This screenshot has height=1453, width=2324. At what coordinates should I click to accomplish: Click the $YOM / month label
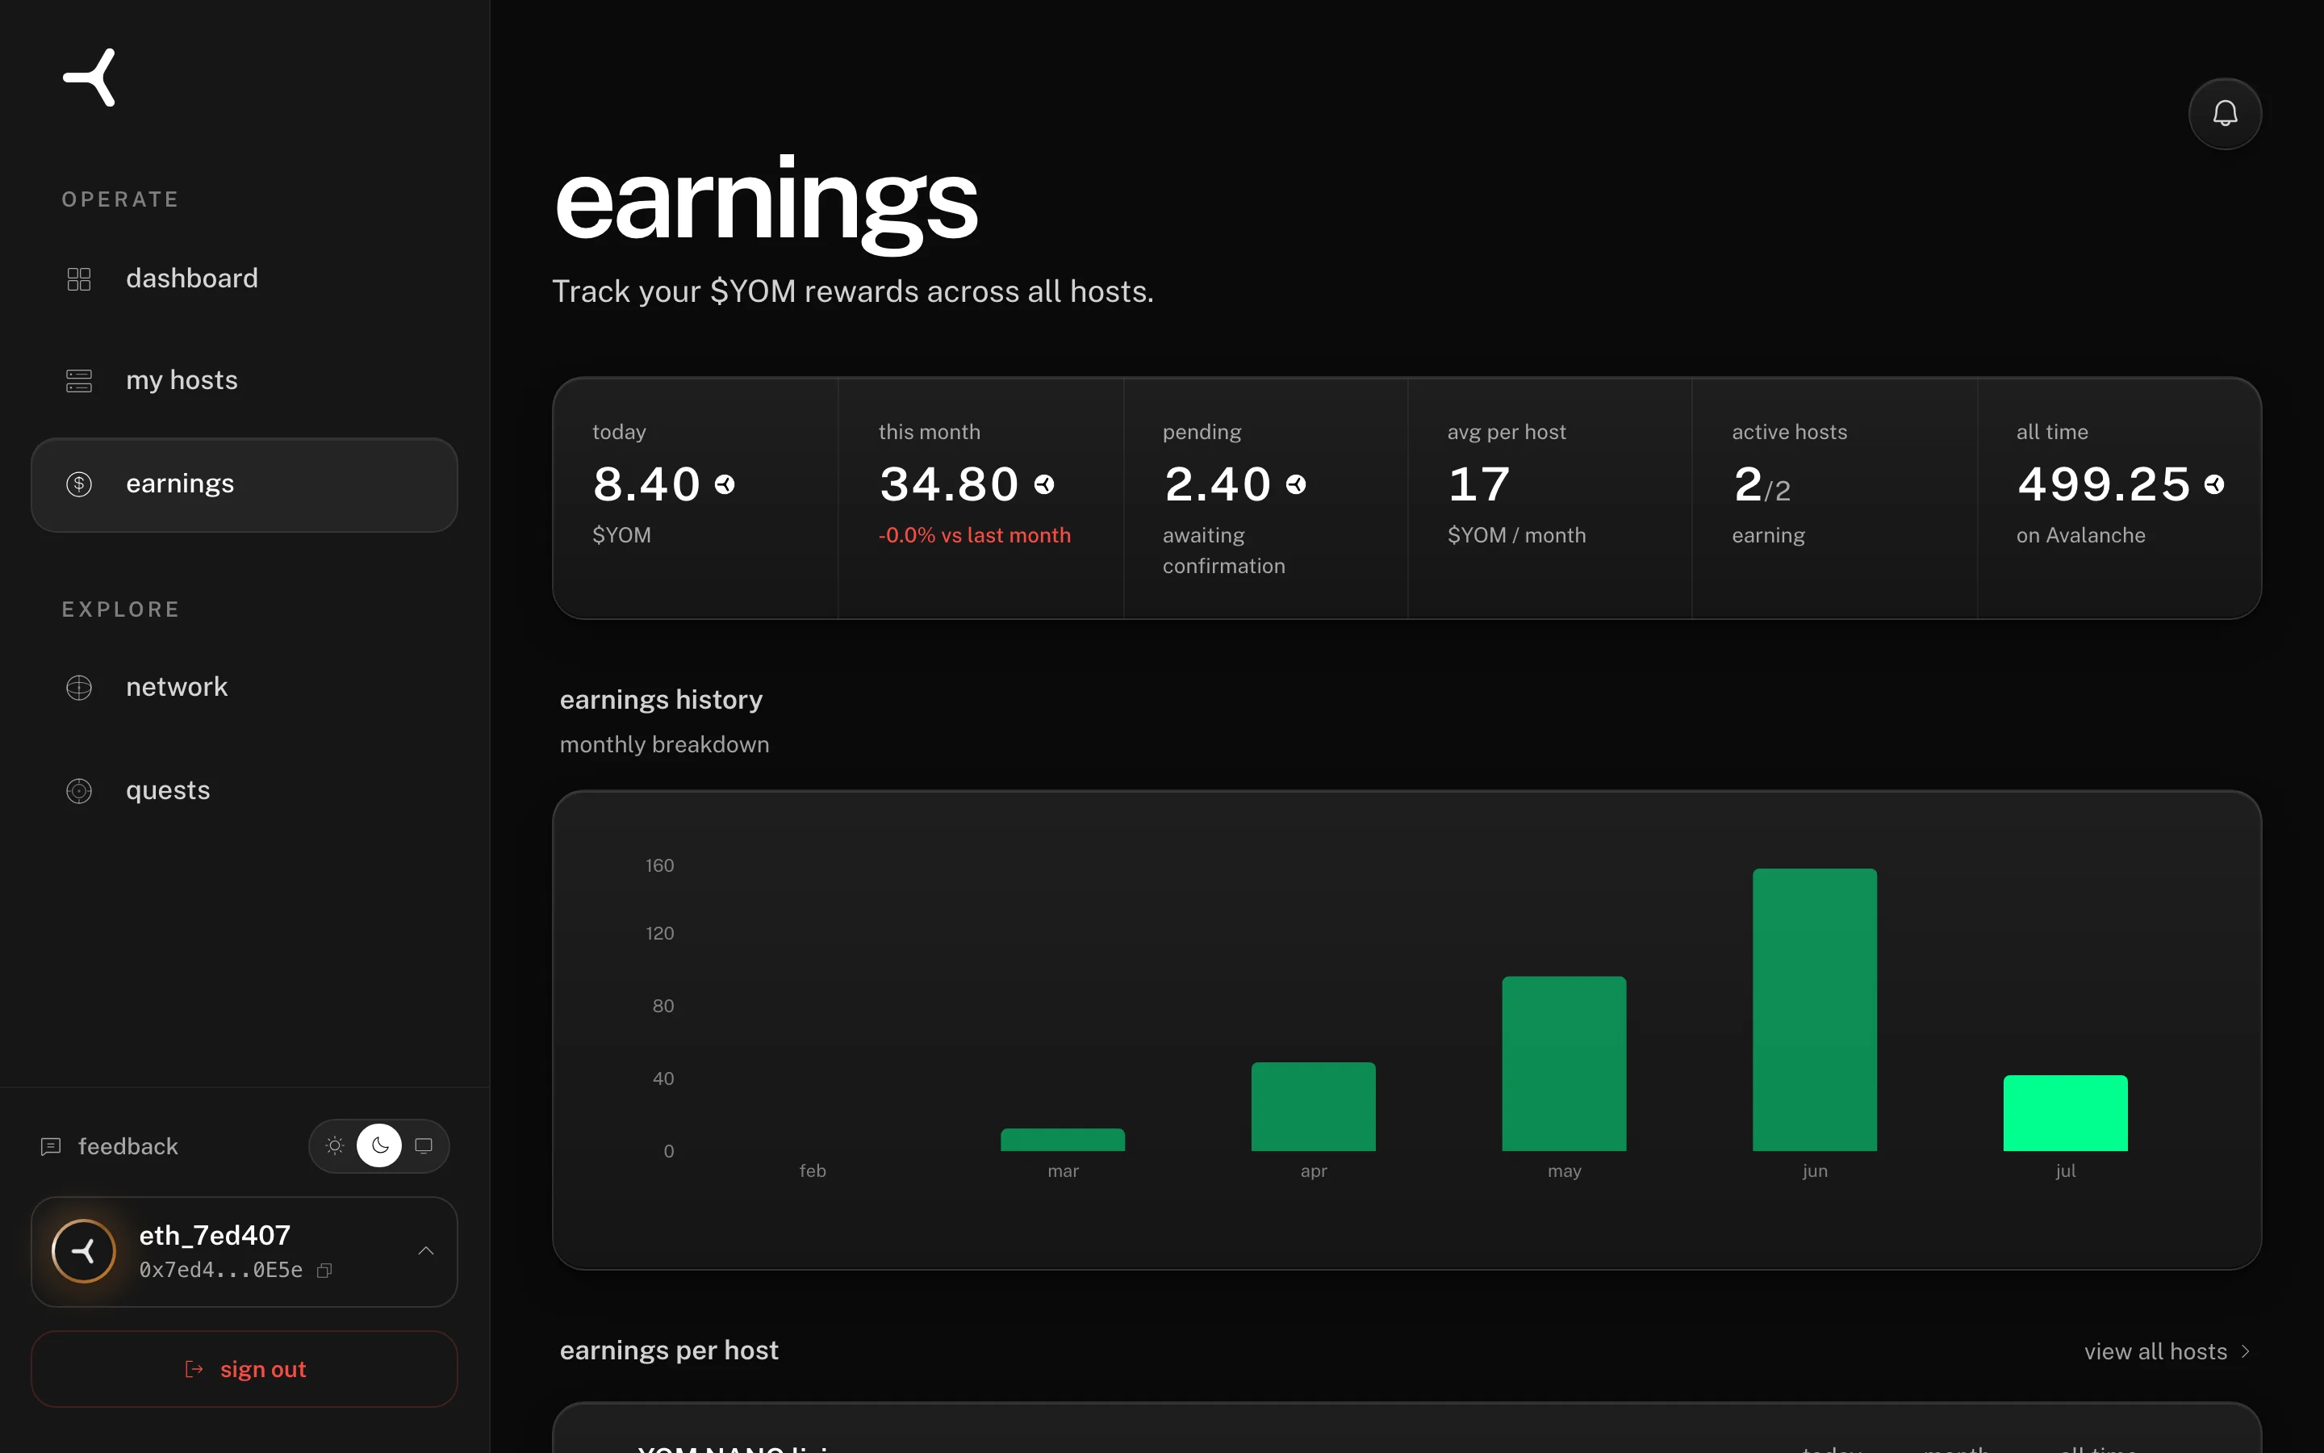(x=1516, y=535)
